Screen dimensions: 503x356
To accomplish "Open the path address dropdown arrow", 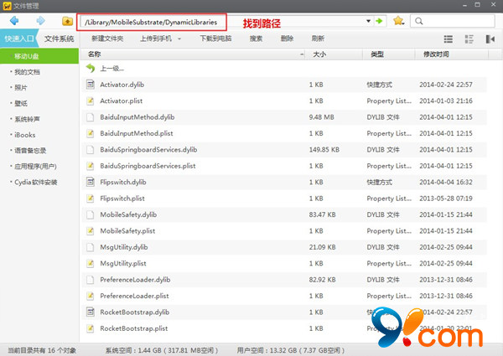I will [x=368, y=20].
